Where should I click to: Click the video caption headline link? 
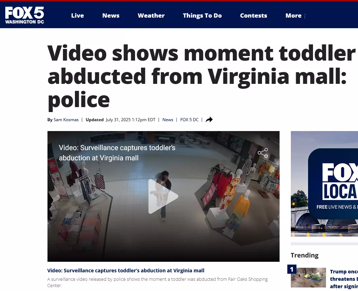126,271
